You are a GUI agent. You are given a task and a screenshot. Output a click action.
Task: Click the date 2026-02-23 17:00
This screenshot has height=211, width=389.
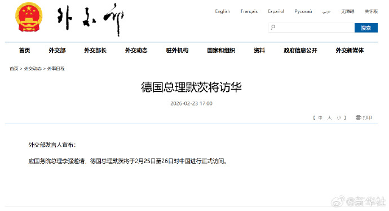click(191, 103)
